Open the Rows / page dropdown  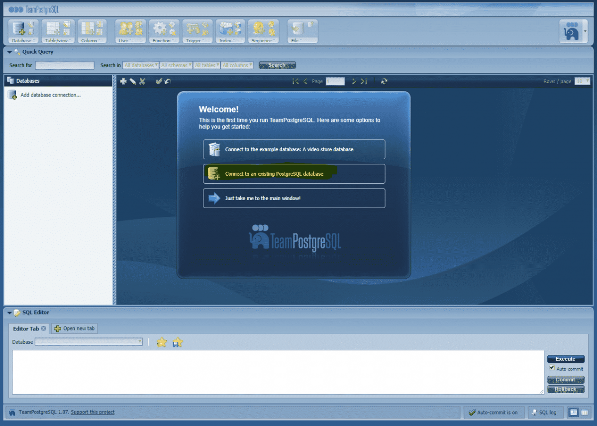click(583, 81)
